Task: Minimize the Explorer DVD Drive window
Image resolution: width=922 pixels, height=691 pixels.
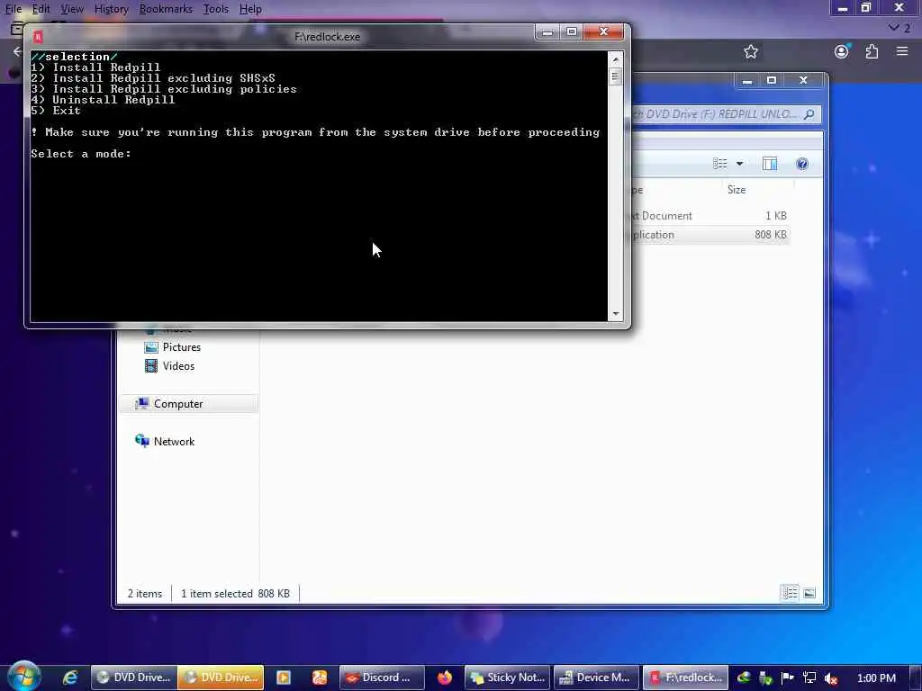Action: pyautogui.click(x=747, y=80)
